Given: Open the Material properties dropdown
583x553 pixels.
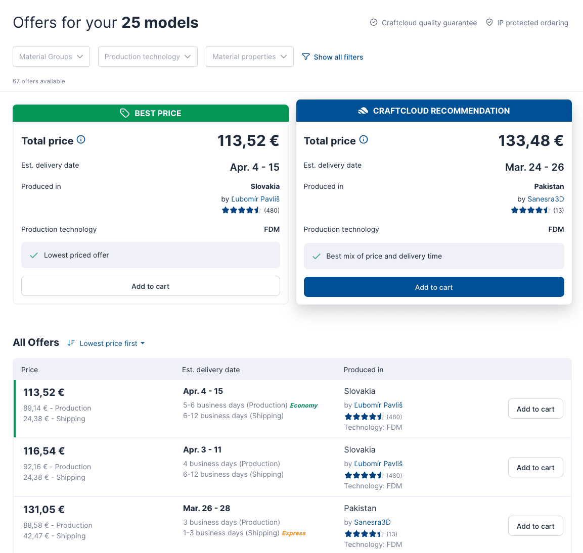Looking at the screenshot, I should pos(249,57).
